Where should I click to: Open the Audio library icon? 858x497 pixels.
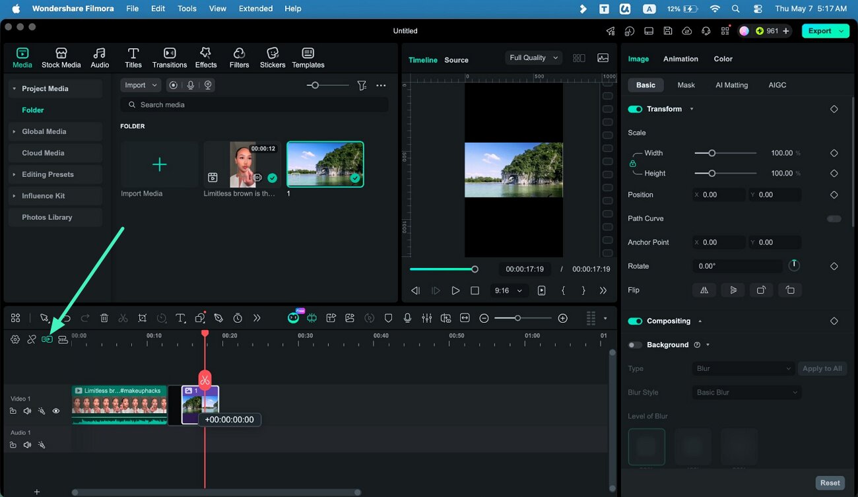[x=100, y=57]
